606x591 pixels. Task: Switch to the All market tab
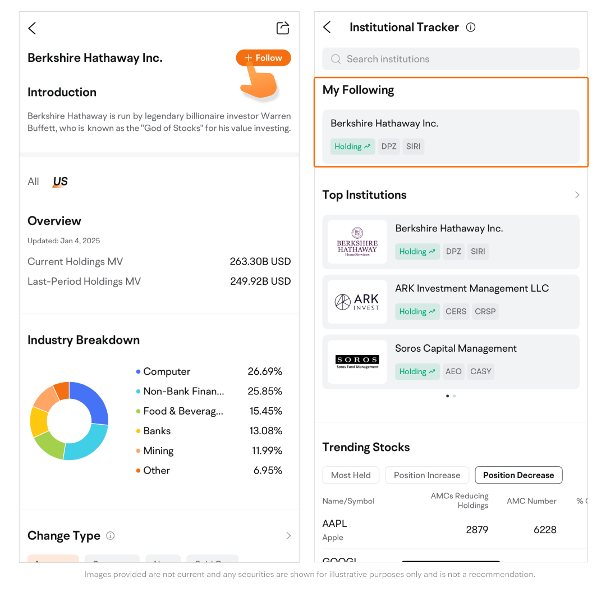[33, 181]
